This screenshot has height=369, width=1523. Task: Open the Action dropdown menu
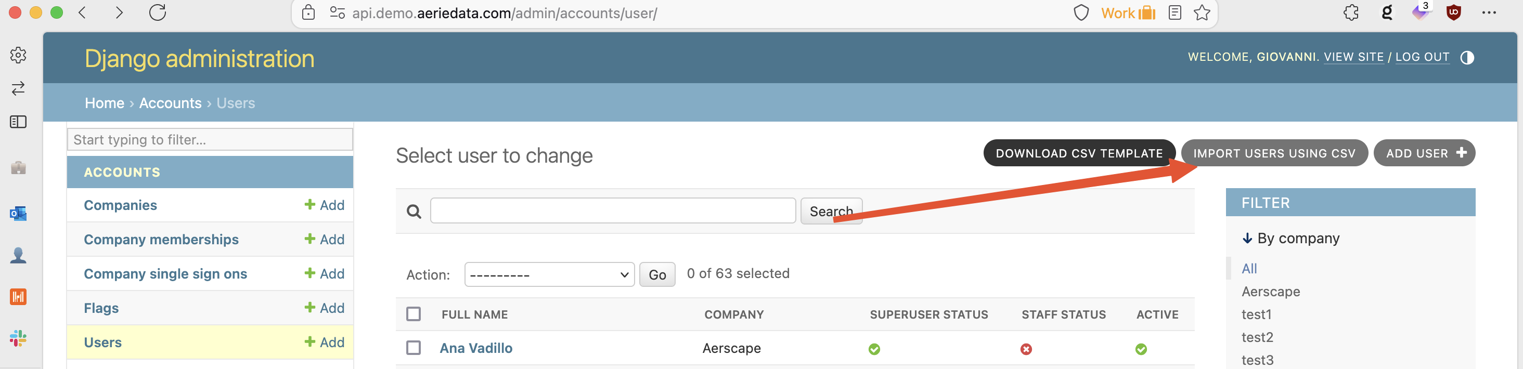click(549, 274)
